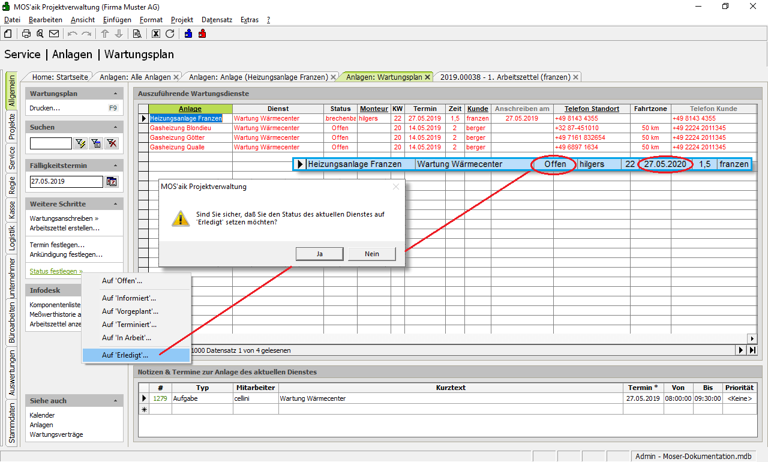
Task: Collapse the Wartungsplan panel section
Action: coord(115,94)
